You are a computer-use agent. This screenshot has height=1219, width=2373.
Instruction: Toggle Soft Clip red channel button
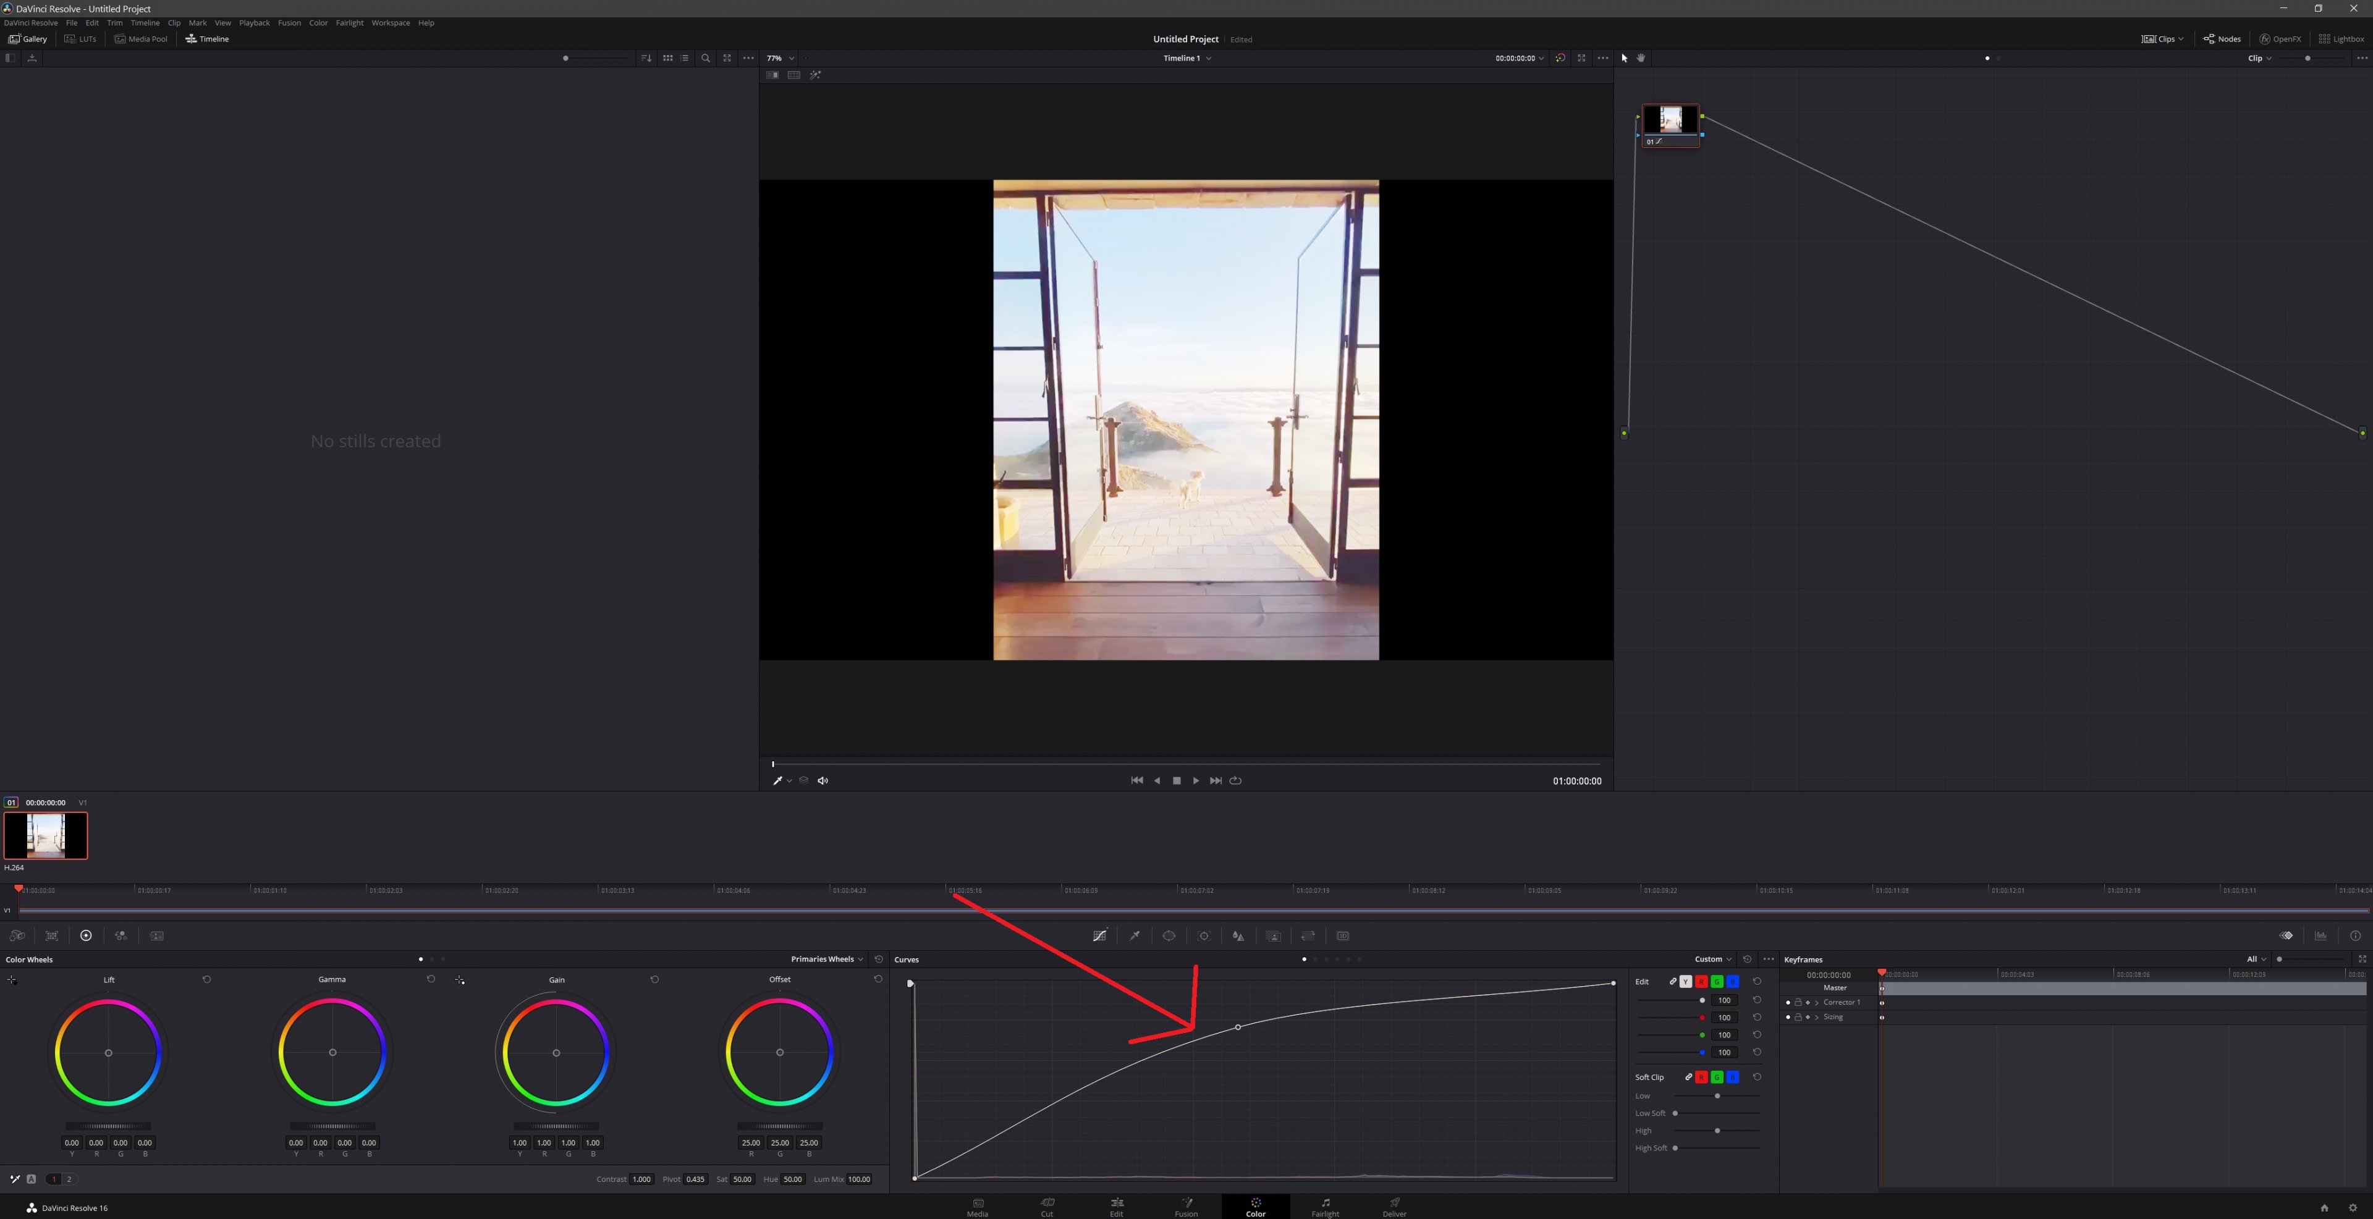[x=1701, y=1078]
